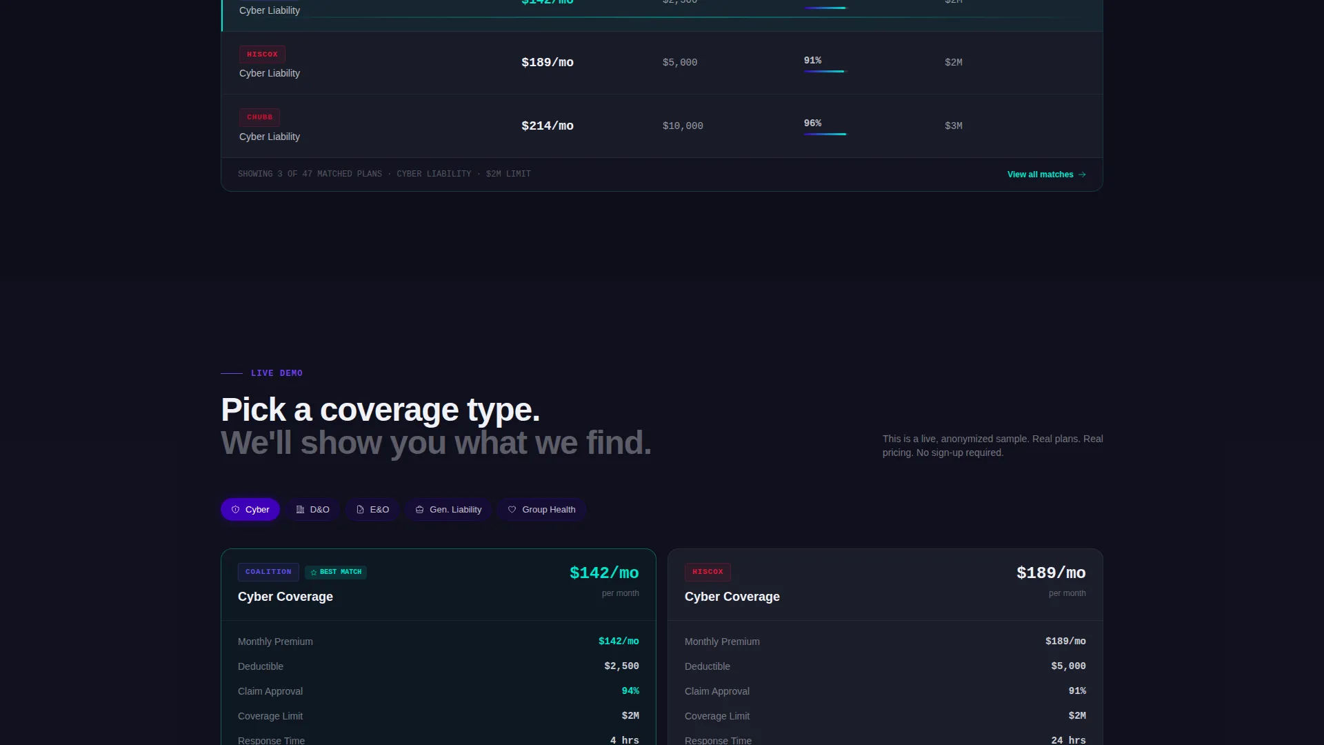This screenshot has height=745, width=1324.
Task: Click the arrow icon beside View all matches
Action: [1082, 175]
